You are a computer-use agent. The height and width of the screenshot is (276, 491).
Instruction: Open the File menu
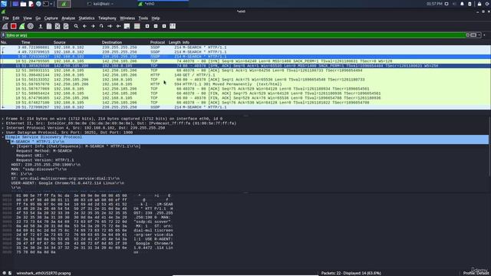[5, 18]
